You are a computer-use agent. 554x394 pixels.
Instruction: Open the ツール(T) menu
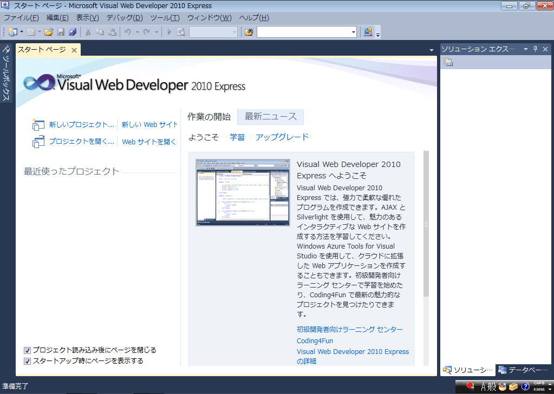click(x=165, y=18)
